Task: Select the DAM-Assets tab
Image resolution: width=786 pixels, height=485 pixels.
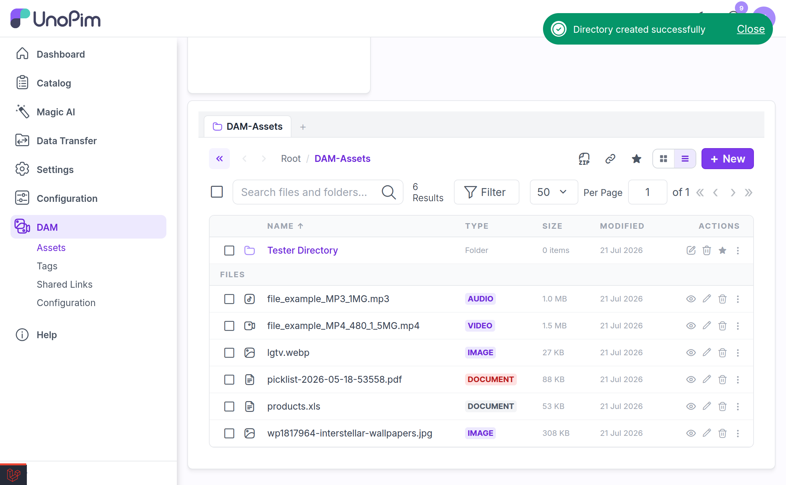Action: (x=248, y=126)
